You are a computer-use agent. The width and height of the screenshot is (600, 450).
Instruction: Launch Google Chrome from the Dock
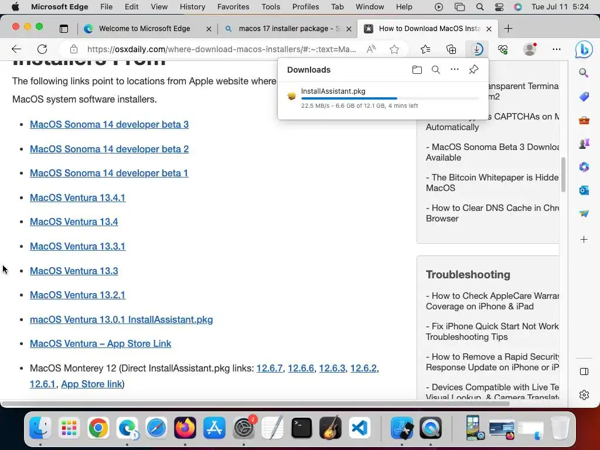[98, 428]
